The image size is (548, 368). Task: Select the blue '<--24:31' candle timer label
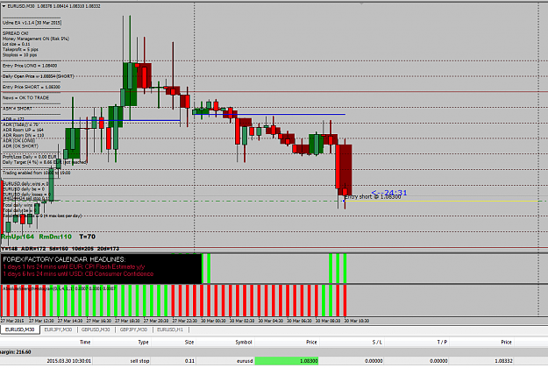(389, 193)
